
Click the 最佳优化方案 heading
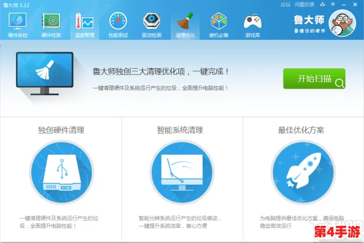point(301,130)
